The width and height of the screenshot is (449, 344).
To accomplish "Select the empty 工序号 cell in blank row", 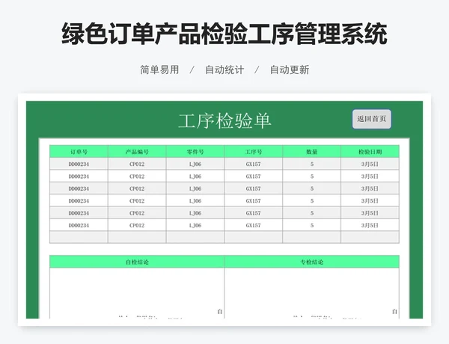I will (x=254, y=237).
